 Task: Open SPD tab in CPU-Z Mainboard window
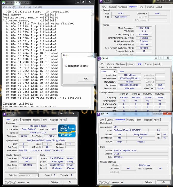[x=139, y=120]
